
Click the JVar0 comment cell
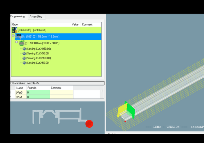[x=61, y=92]
